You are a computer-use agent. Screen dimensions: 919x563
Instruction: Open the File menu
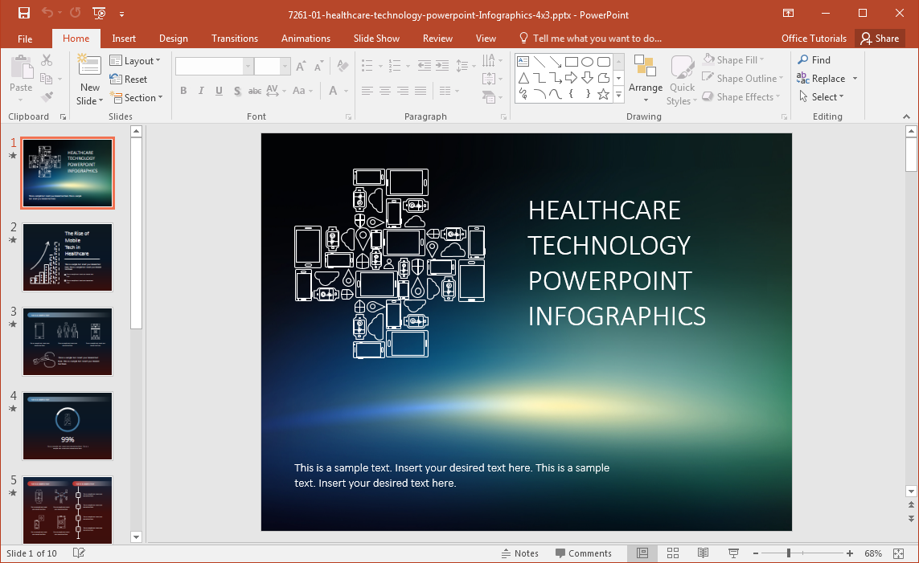pyautogui.click(x=25, y=39)
